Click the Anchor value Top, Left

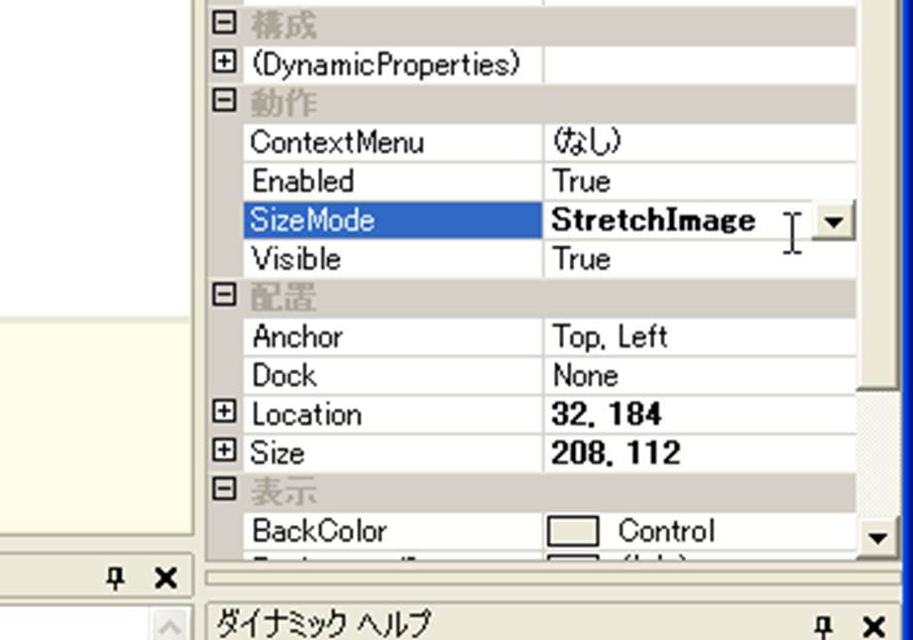610,336
